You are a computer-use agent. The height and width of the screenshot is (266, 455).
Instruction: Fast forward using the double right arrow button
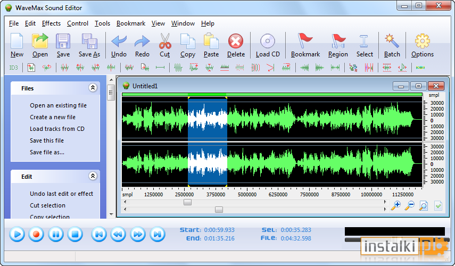(x=138, y=234)
